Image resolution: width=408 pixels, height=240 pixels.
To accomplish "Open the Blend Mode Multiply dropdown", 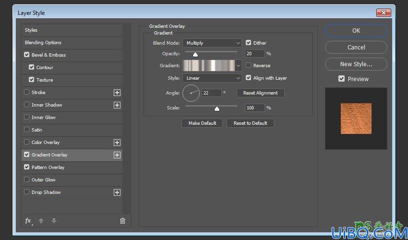I will (212, 43).
